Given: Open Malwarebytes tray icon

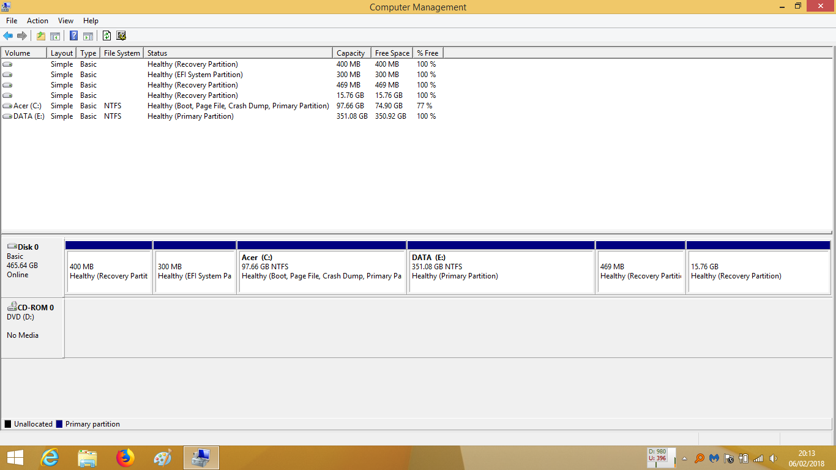Looking at the screenshot, I should pos(714,458).
